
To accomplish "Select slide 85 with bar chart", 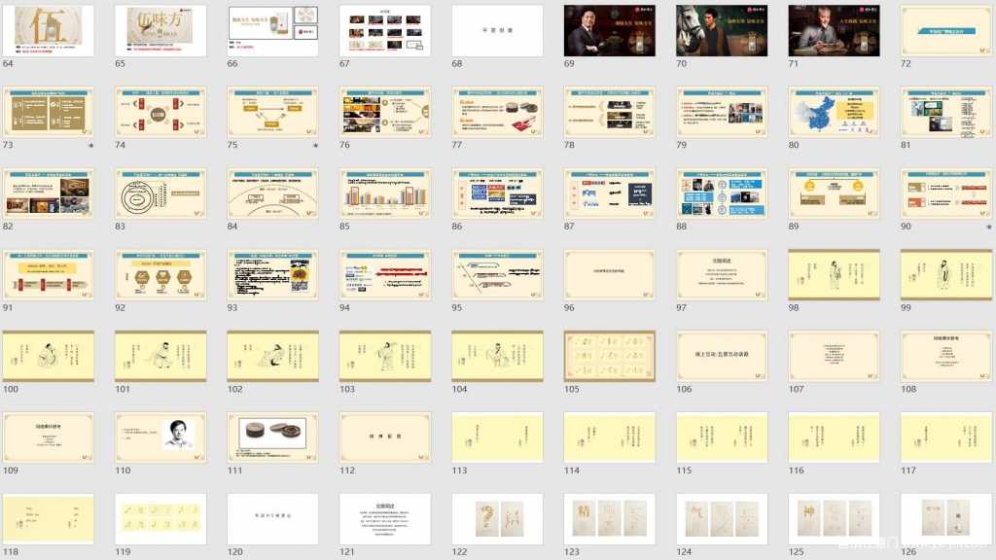I will tap(385, 193).
